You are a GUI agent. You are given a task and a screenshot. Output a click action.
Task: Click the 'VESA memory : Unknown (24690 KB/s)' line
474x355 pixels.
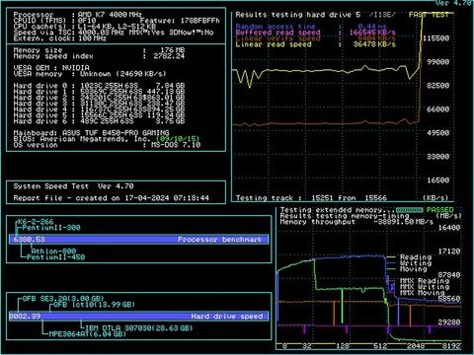[90, 74]
